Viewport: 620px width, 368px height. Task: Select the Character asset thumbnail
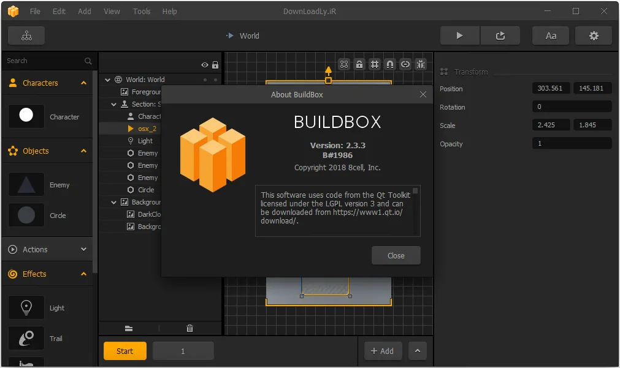coord(26,116)
